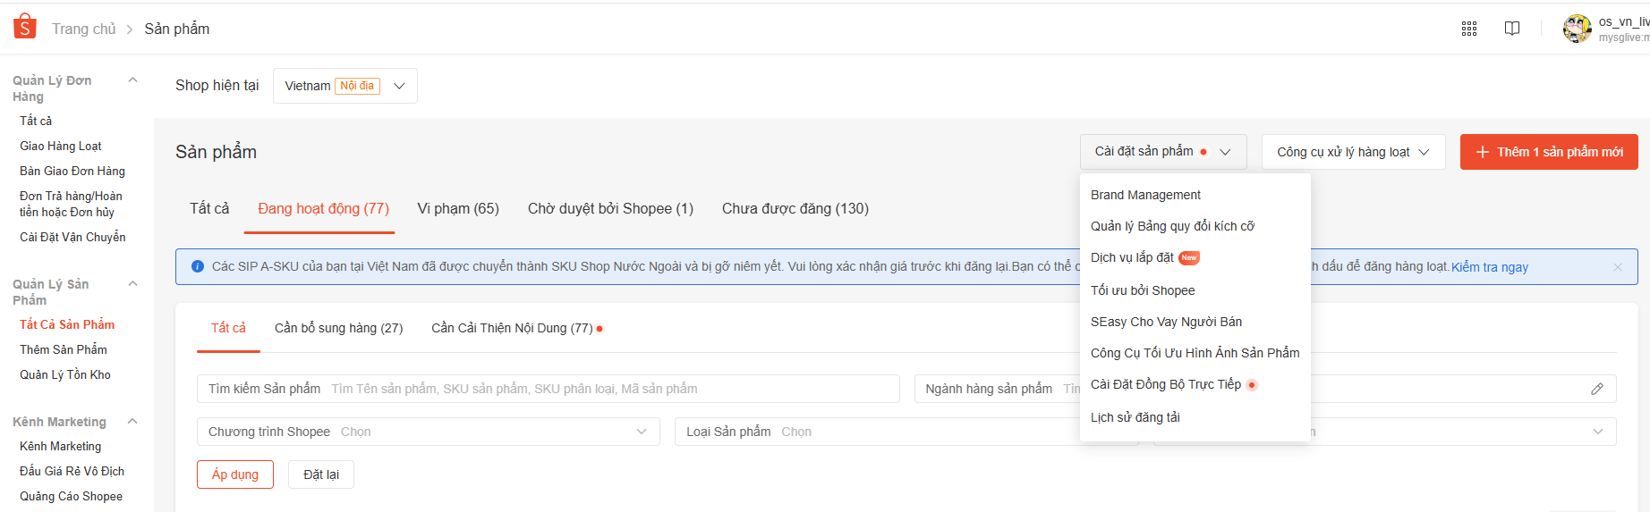Collapse the Kênh Marketing section
This screenshot has height=512, width=1650.
coord(132,422)
